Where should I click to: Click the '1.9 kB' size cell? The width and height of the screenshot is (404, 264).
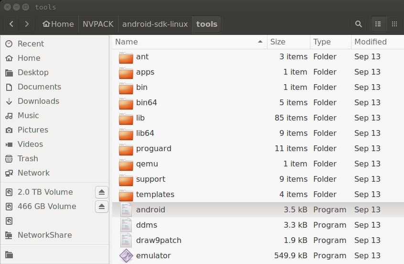(x=296, y=240)
